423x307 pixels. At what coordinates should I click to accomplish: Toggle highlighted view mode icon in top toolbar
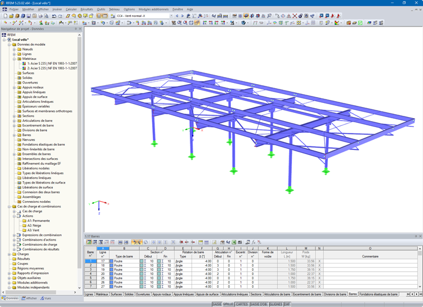(246, 16)
